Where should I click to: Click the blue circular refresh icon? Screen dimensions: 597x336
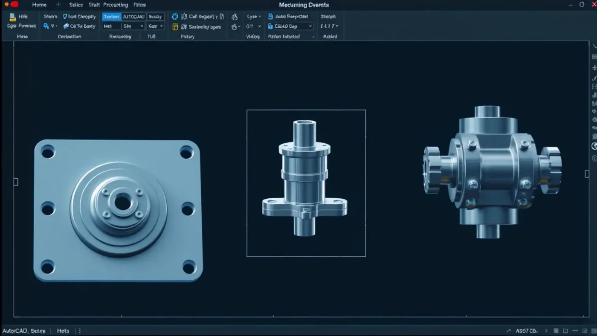(175, 17)
